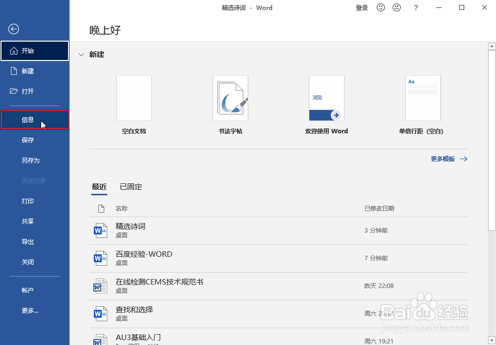
Task: Open the 欢迎使用 Word template thumbnail
Action: point(327,98)
